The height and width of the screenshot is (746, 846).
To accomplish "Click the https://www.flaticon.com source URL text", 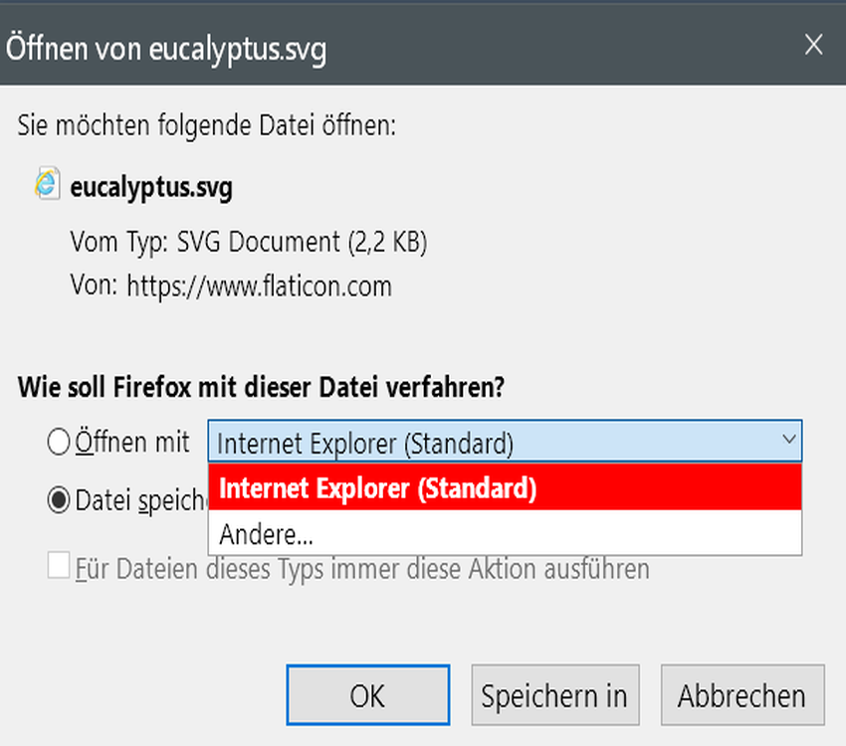I will click(259, 286).
